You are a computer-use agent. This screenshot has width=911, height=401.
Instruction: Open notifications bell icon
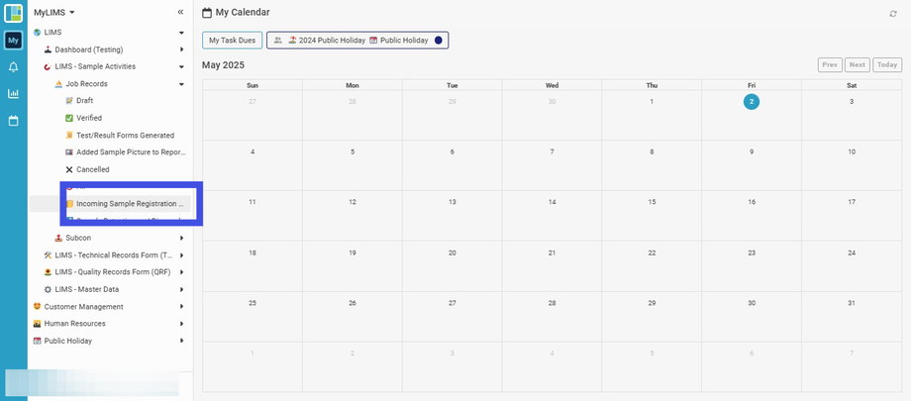pyautogui.click(x=13, y=67)
